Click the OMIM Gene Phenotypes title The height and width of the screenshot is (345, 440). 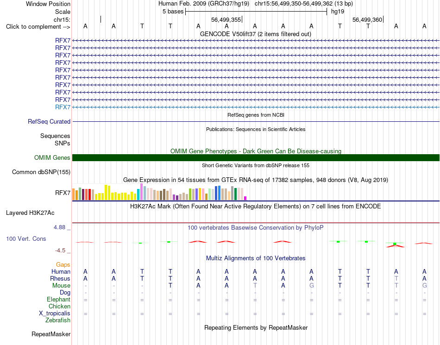tap(256, 151)
